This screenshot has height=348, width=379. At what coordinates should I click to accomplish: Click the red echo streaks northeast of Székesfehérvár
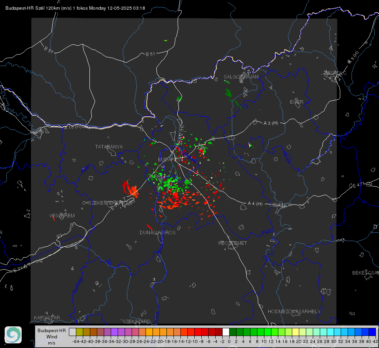point(130,188)
